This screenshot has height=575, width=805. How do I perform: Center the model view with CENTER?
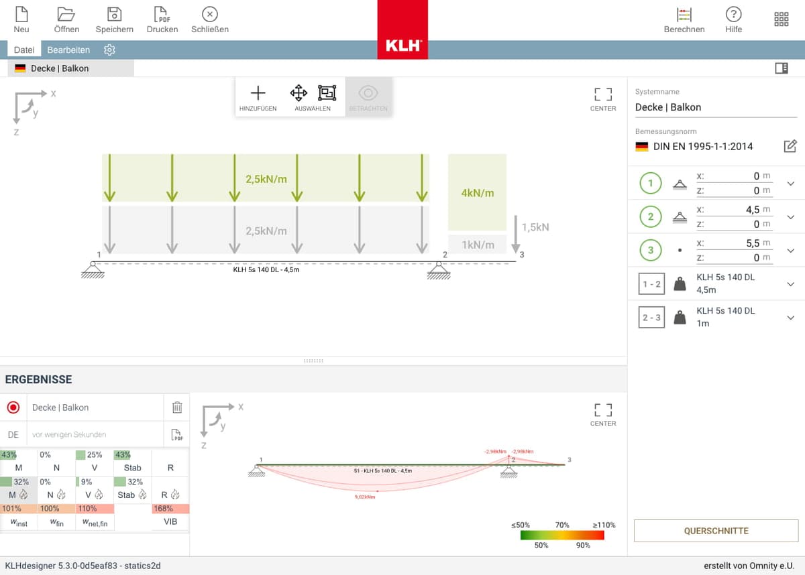[x=602, y=99]
